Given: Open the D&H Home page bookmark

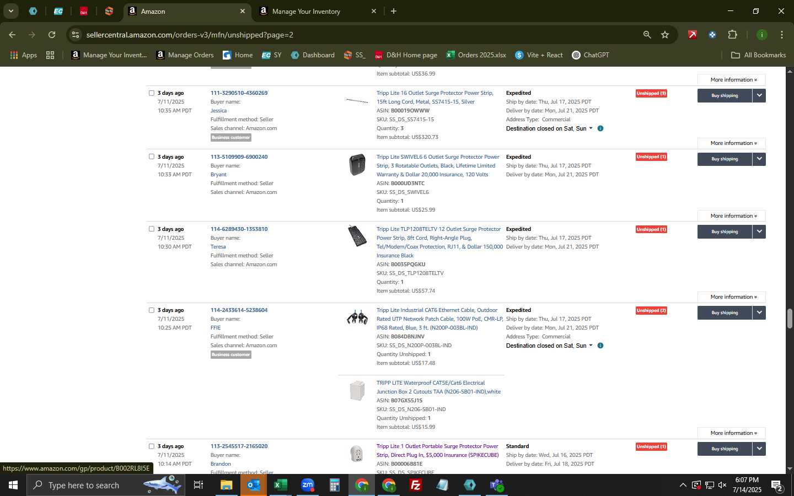Looking at the screenshot, I should [406, 55].
